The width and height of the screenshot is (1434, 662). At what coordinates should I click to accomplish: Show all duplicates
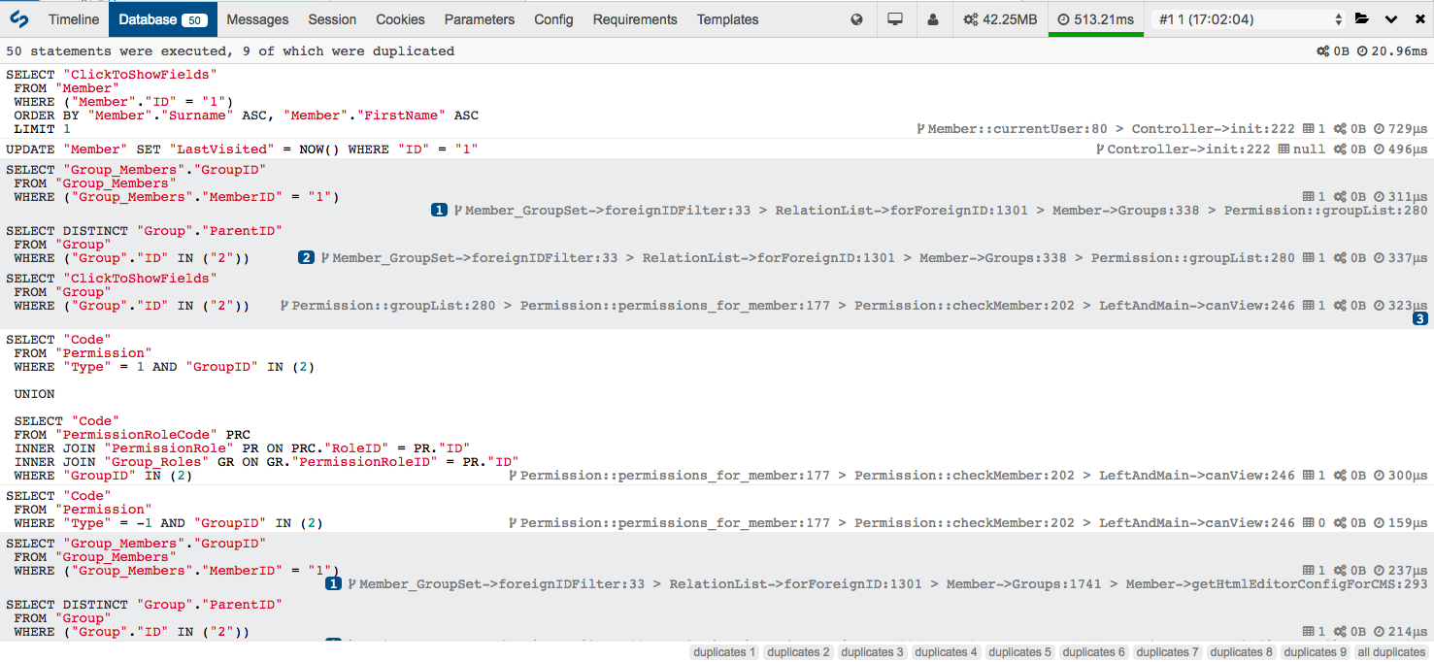tap(1391, 652)
